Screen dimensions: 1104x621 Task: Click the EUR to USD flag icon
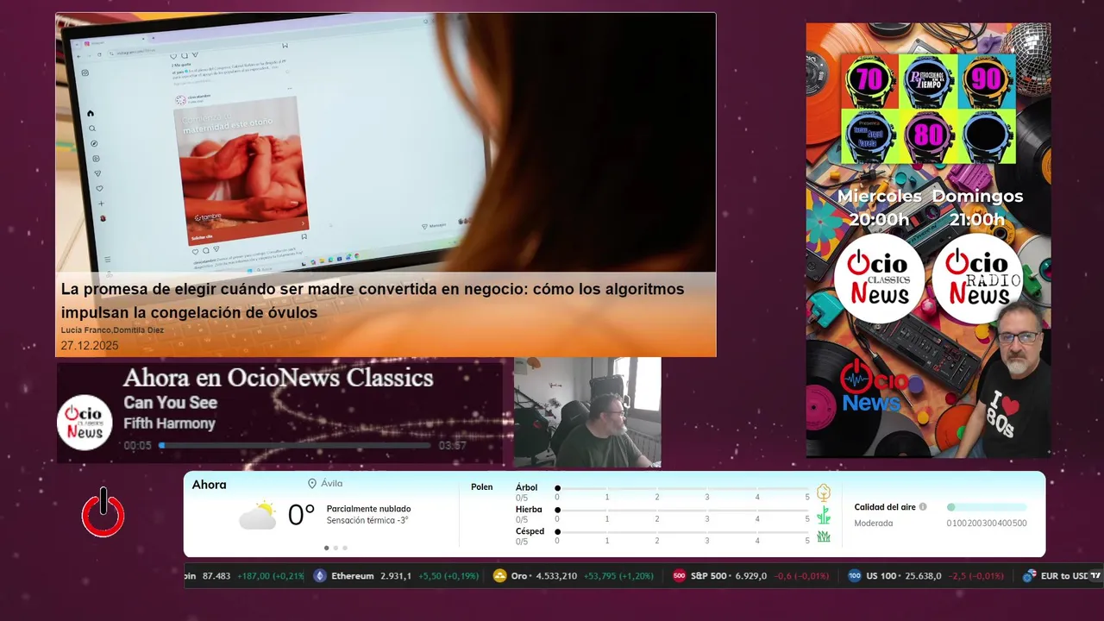click(x=1028, y=575)
